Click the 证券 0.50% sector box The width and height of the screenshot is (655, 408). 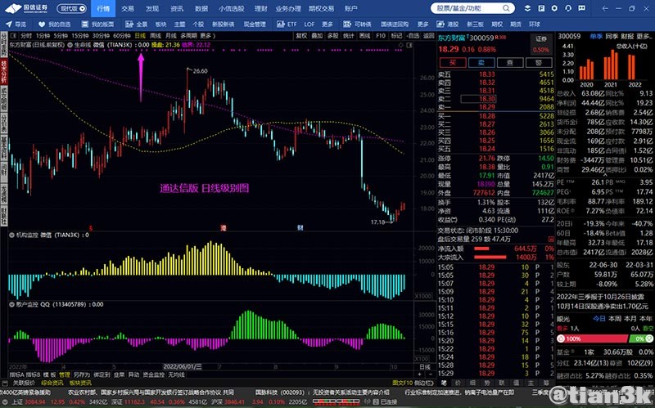[x=541, y=44]
